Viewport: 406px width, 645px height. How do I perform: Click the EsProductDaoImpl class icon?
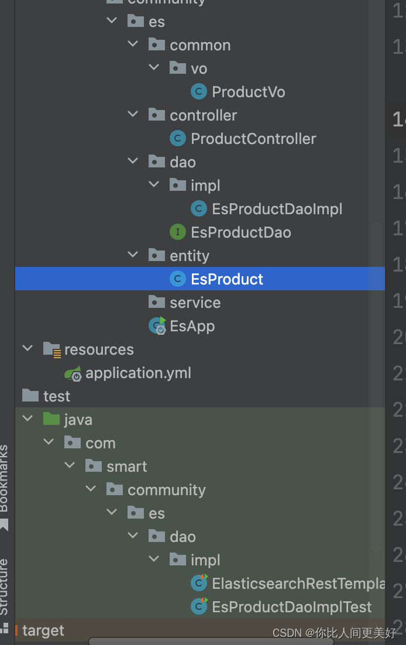pos(199,209)
